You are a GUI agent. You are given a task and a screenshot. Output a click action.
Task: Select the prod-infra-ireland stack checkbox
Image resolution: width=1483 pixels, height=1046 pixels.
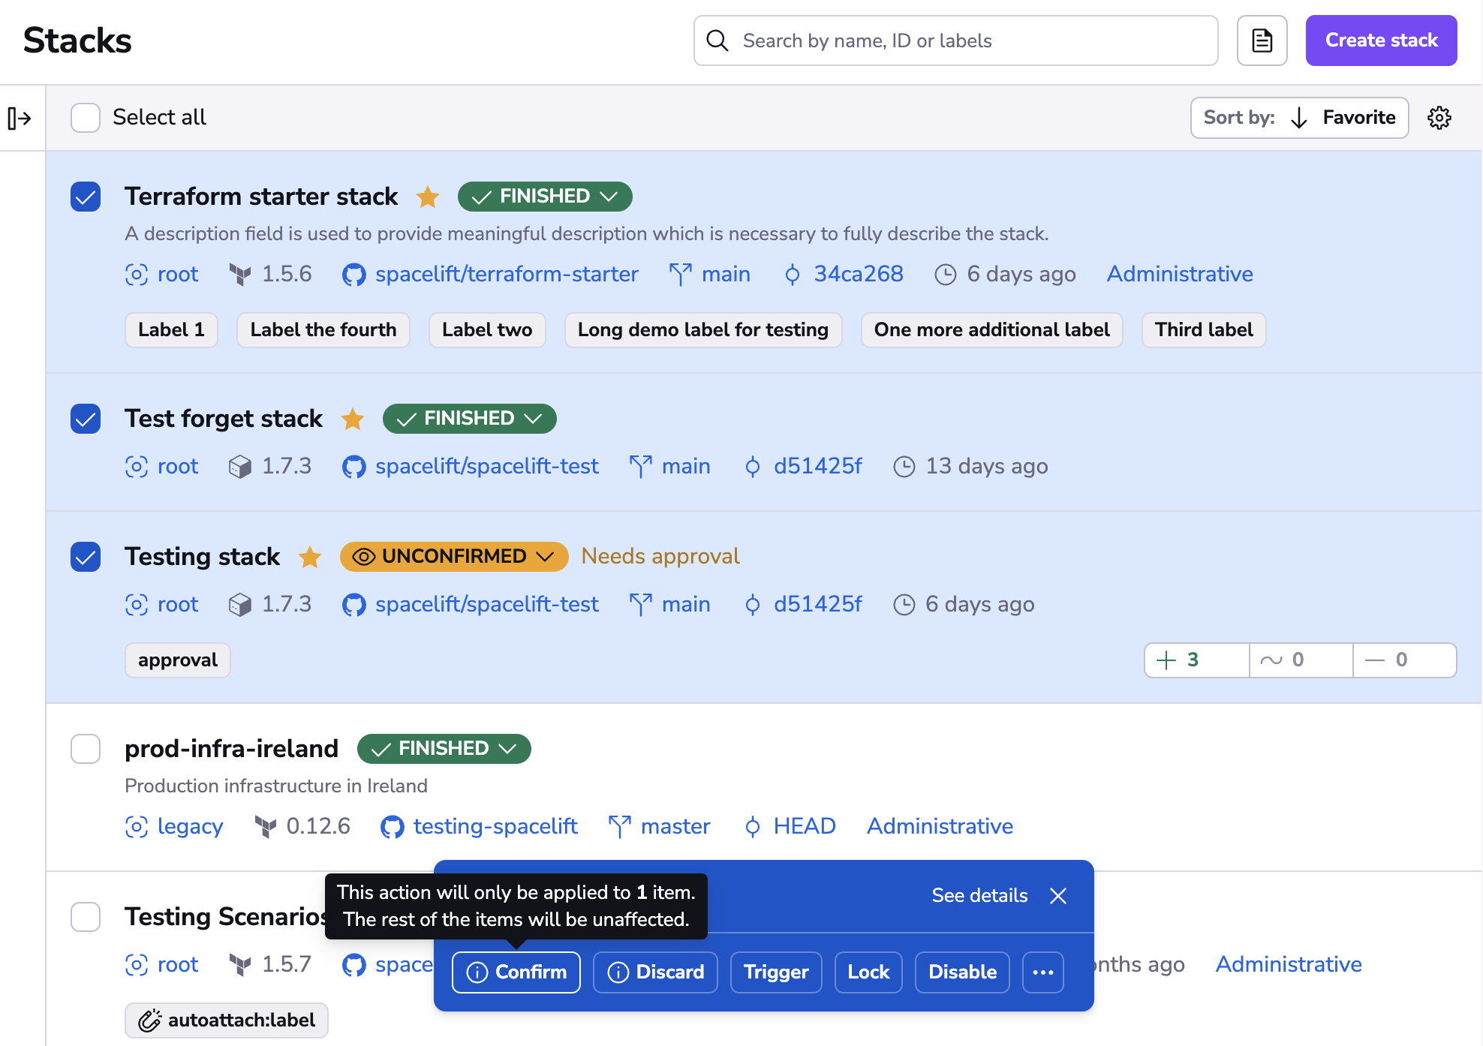click(86, 749)
